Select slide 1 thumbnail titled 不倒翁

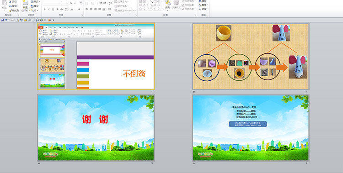[96, 56]
